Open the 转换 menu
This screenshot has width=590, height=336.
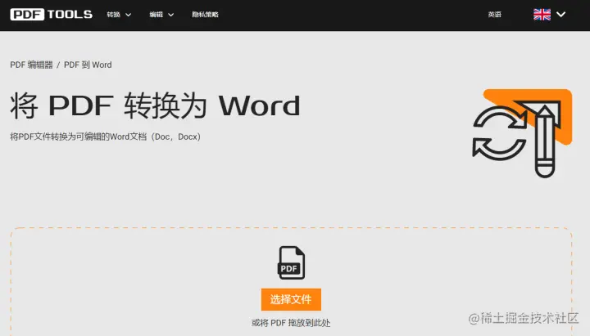(113, 15)
